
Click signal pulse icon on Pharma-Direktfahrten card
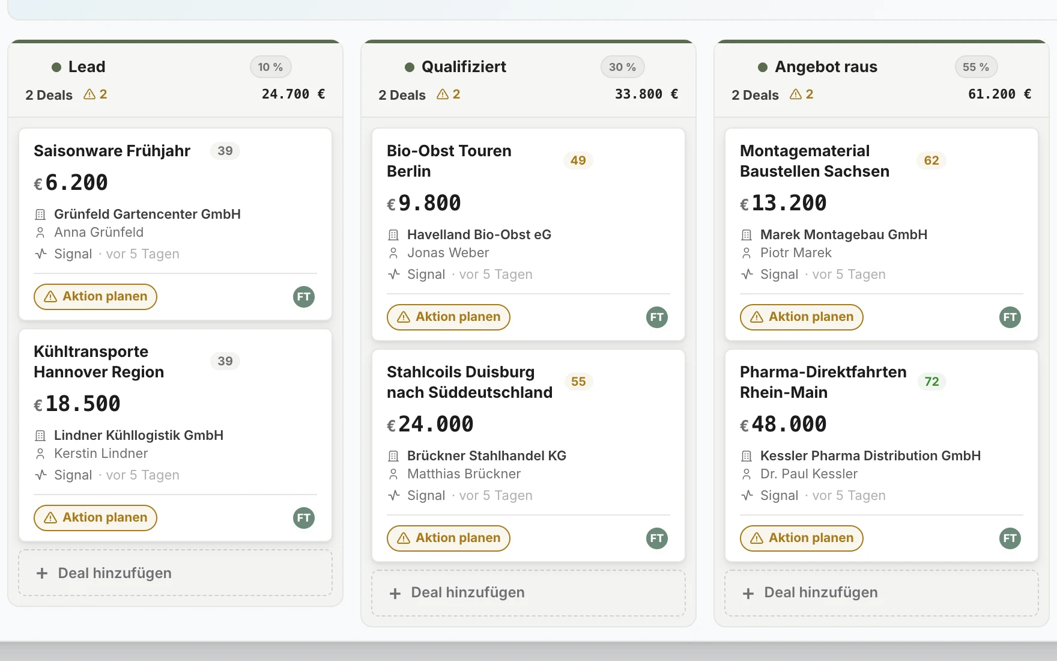[747, 495]
